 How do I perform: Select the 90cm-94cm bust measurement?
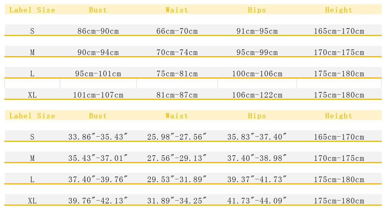point(98,52)
